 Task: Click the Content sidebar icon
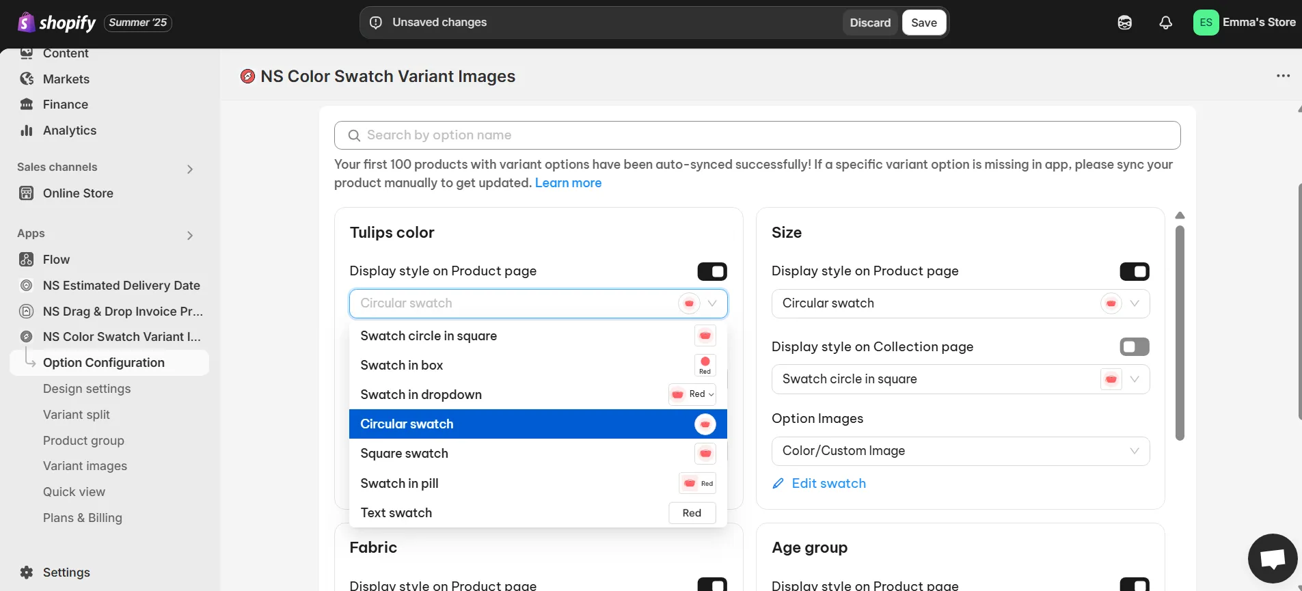tap(27, 53)
